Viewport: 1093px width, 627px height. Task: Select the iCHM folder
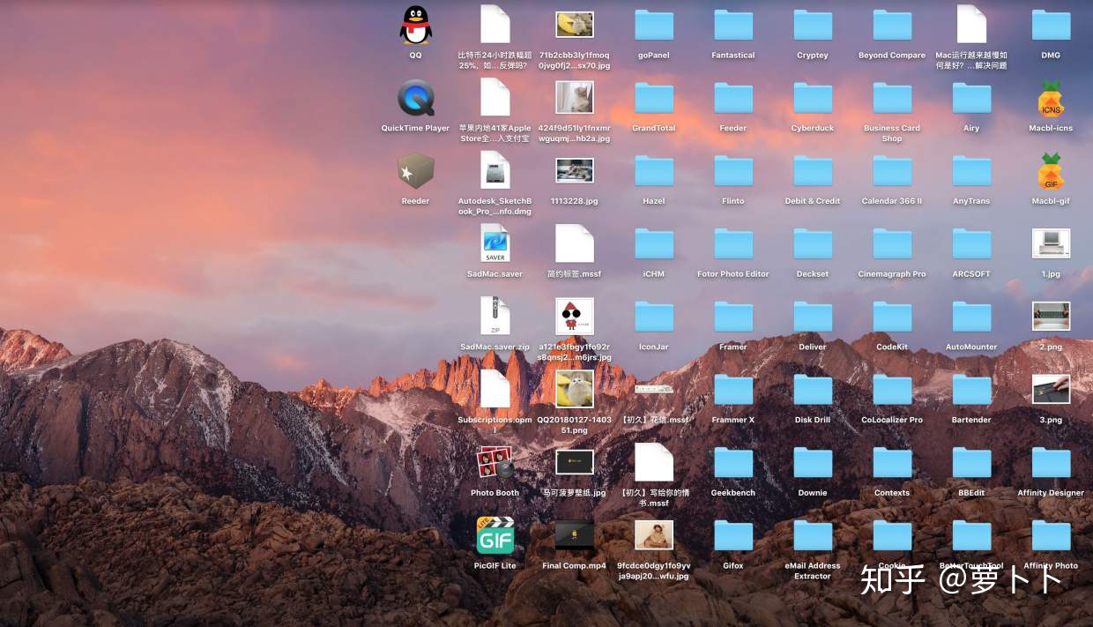[654, 245]
